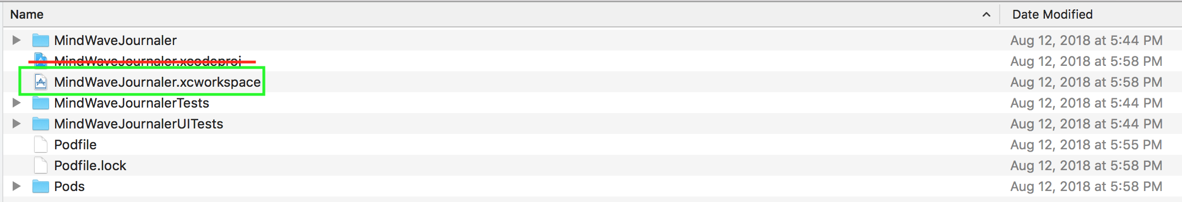This screenshot has height=202, width=1182.
Task: Toggle sort direction arrow in Name column
Action: point(986,15)
